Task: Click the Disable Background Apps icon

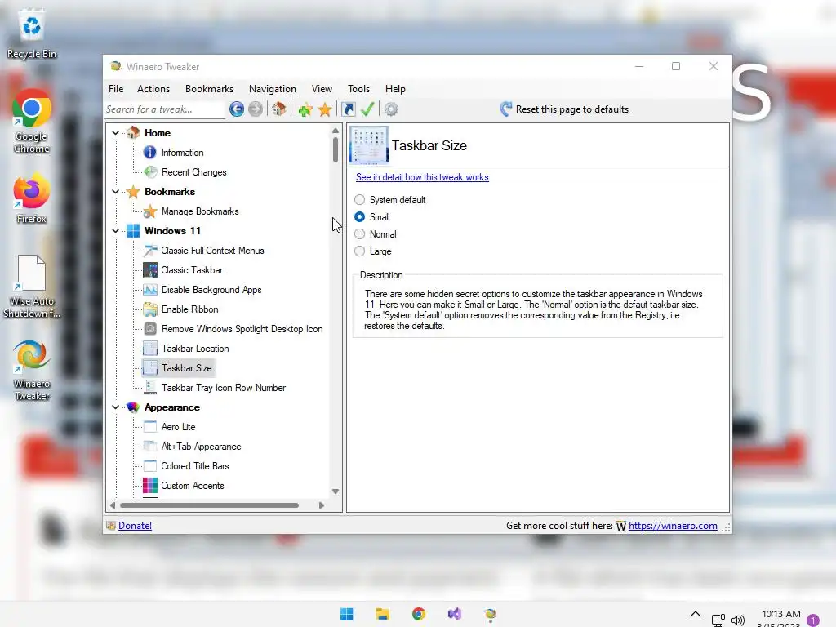Action: coord(150,290)
